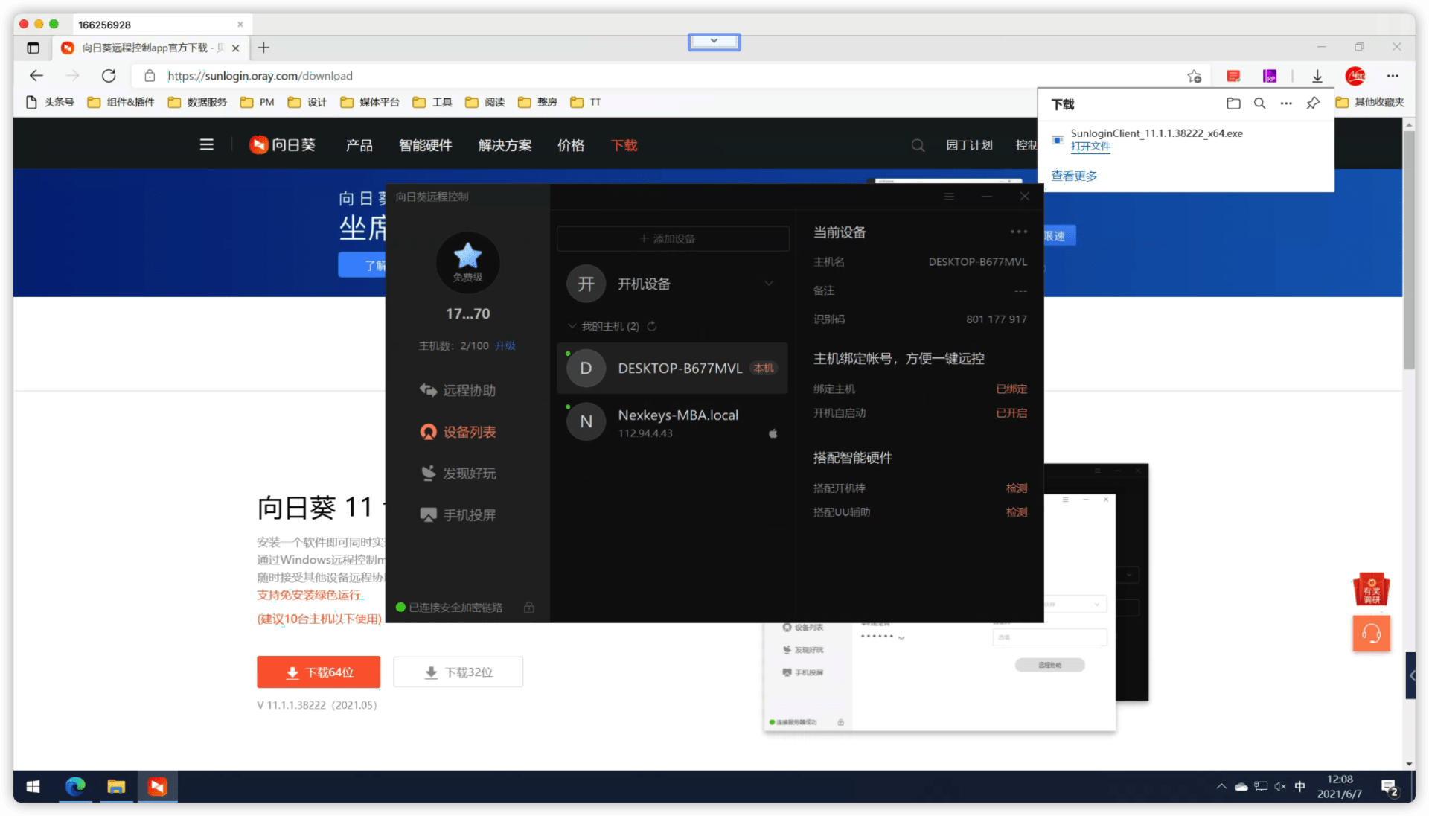Image resolution: width=1429 pixels, height=816 pixels.
Task: Click See More (查看更多) downloads link
Action: point(1074,176)
